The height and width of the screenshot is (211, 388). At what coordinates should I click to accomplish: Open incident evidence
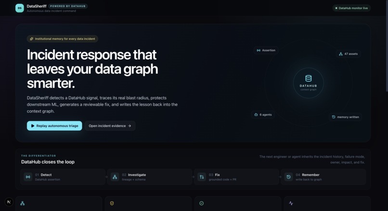(x=110, y=126)
